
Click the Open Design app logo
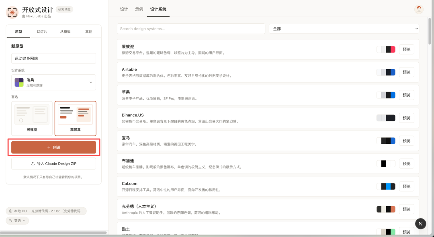pyautogui.click(x=12, y=12)
